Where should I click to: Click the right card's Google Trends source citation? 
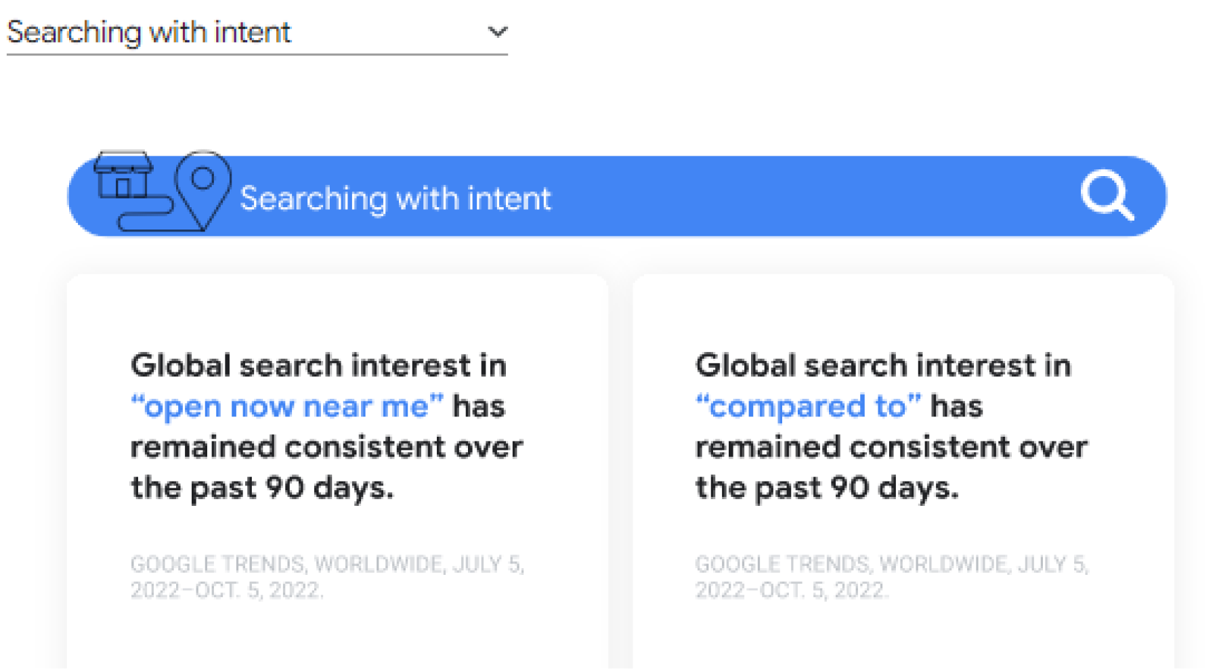pyautogui.click(x=892, y=576)
